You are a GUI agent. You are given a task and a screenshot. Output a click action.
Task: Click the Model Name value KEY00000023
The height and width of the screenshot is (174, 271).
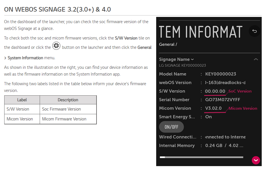click(x=221, y=74)
